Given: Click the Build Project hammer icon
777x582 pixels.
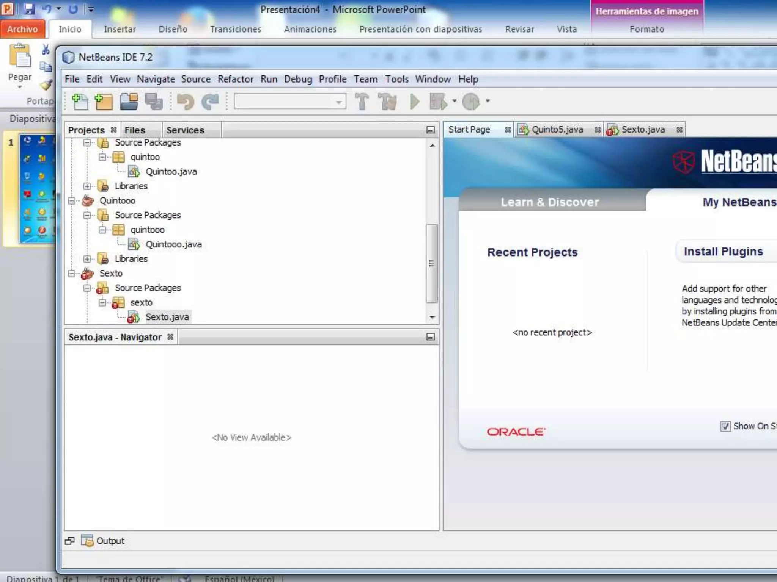Looking at the screenshot, I should coord(362,102).
